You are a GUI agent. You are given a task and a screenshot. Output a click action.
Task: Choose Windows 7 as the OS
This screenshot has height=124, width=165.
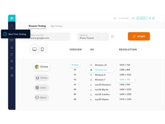point(100,80)
